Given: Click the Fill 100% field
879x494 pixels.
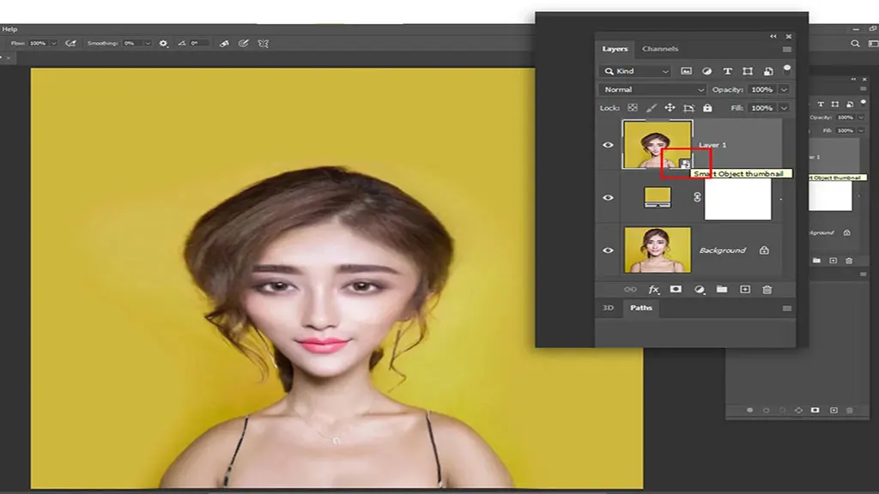Looking at the screenshot, I should pyautogui.click(x=762, y=107).
